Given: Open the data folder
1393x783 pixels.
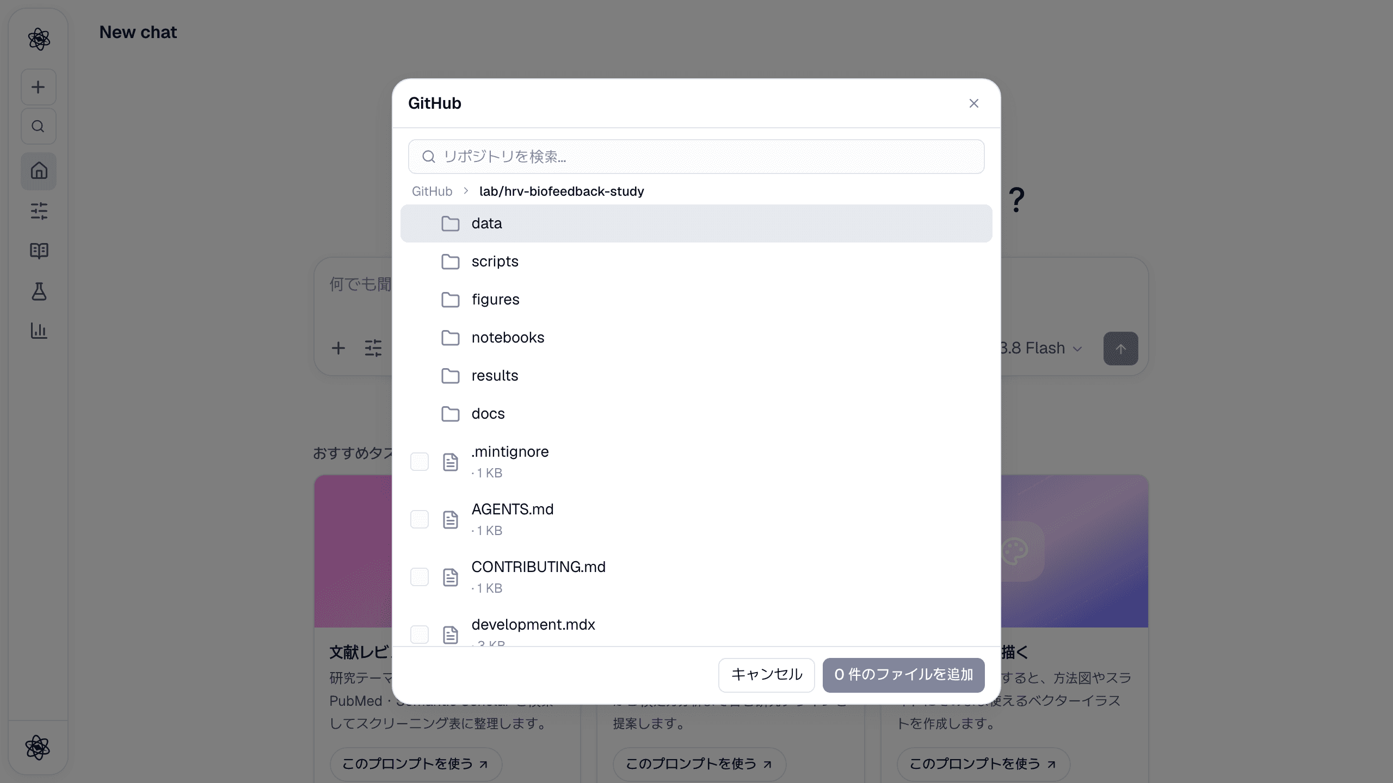Looking at the screenshot, I should point(696,223).
